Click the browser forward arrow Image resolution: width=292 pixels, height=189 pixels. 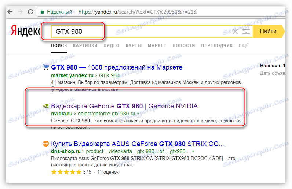(20, 12)
